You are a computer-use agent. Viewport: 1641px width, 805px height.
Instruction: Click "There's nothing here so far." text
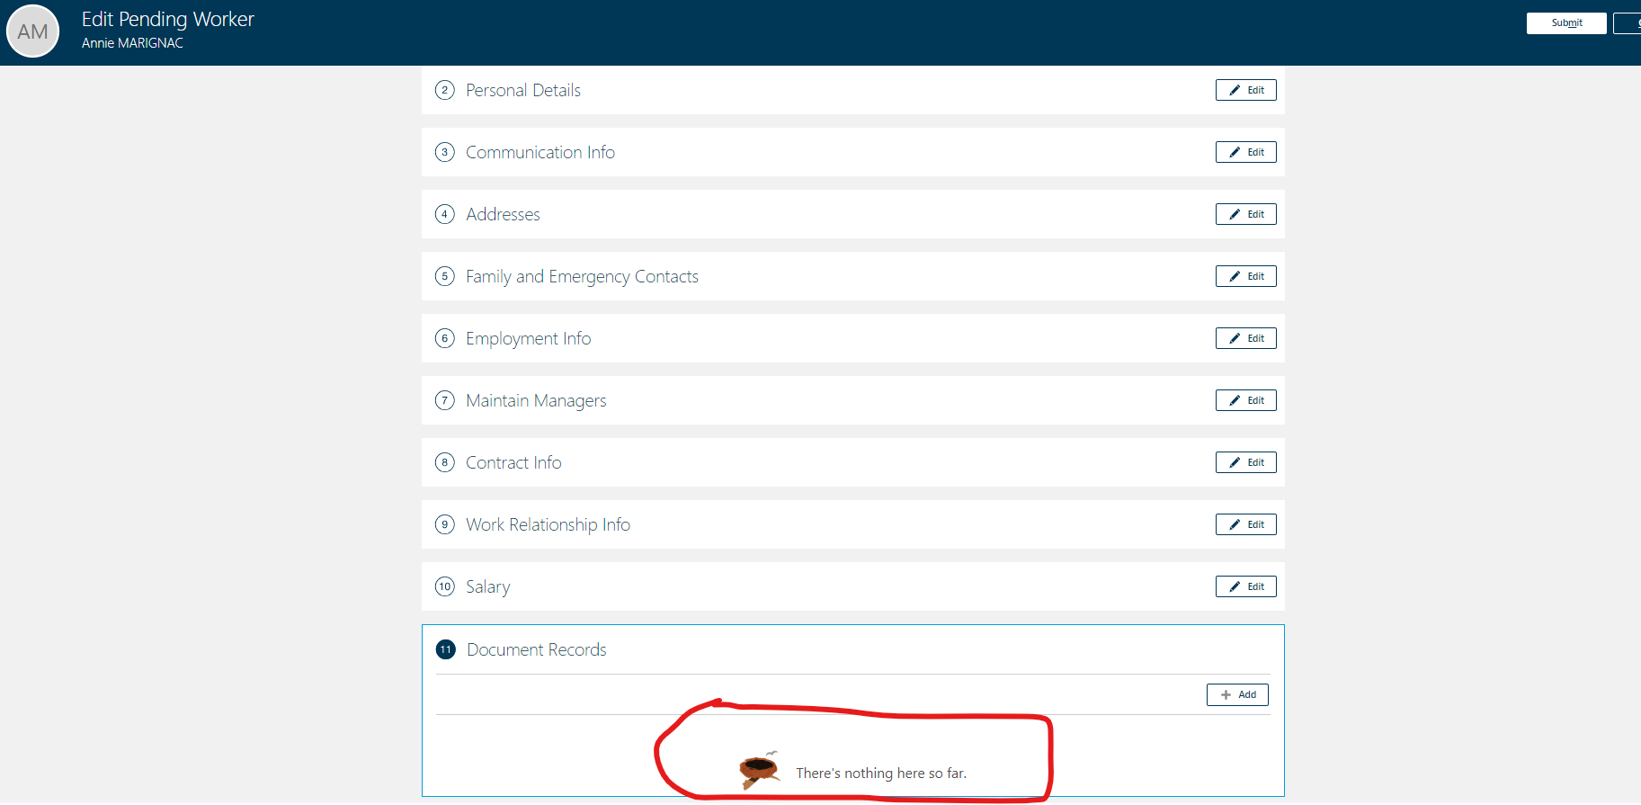pyautogui.click(x=881, y=774)
